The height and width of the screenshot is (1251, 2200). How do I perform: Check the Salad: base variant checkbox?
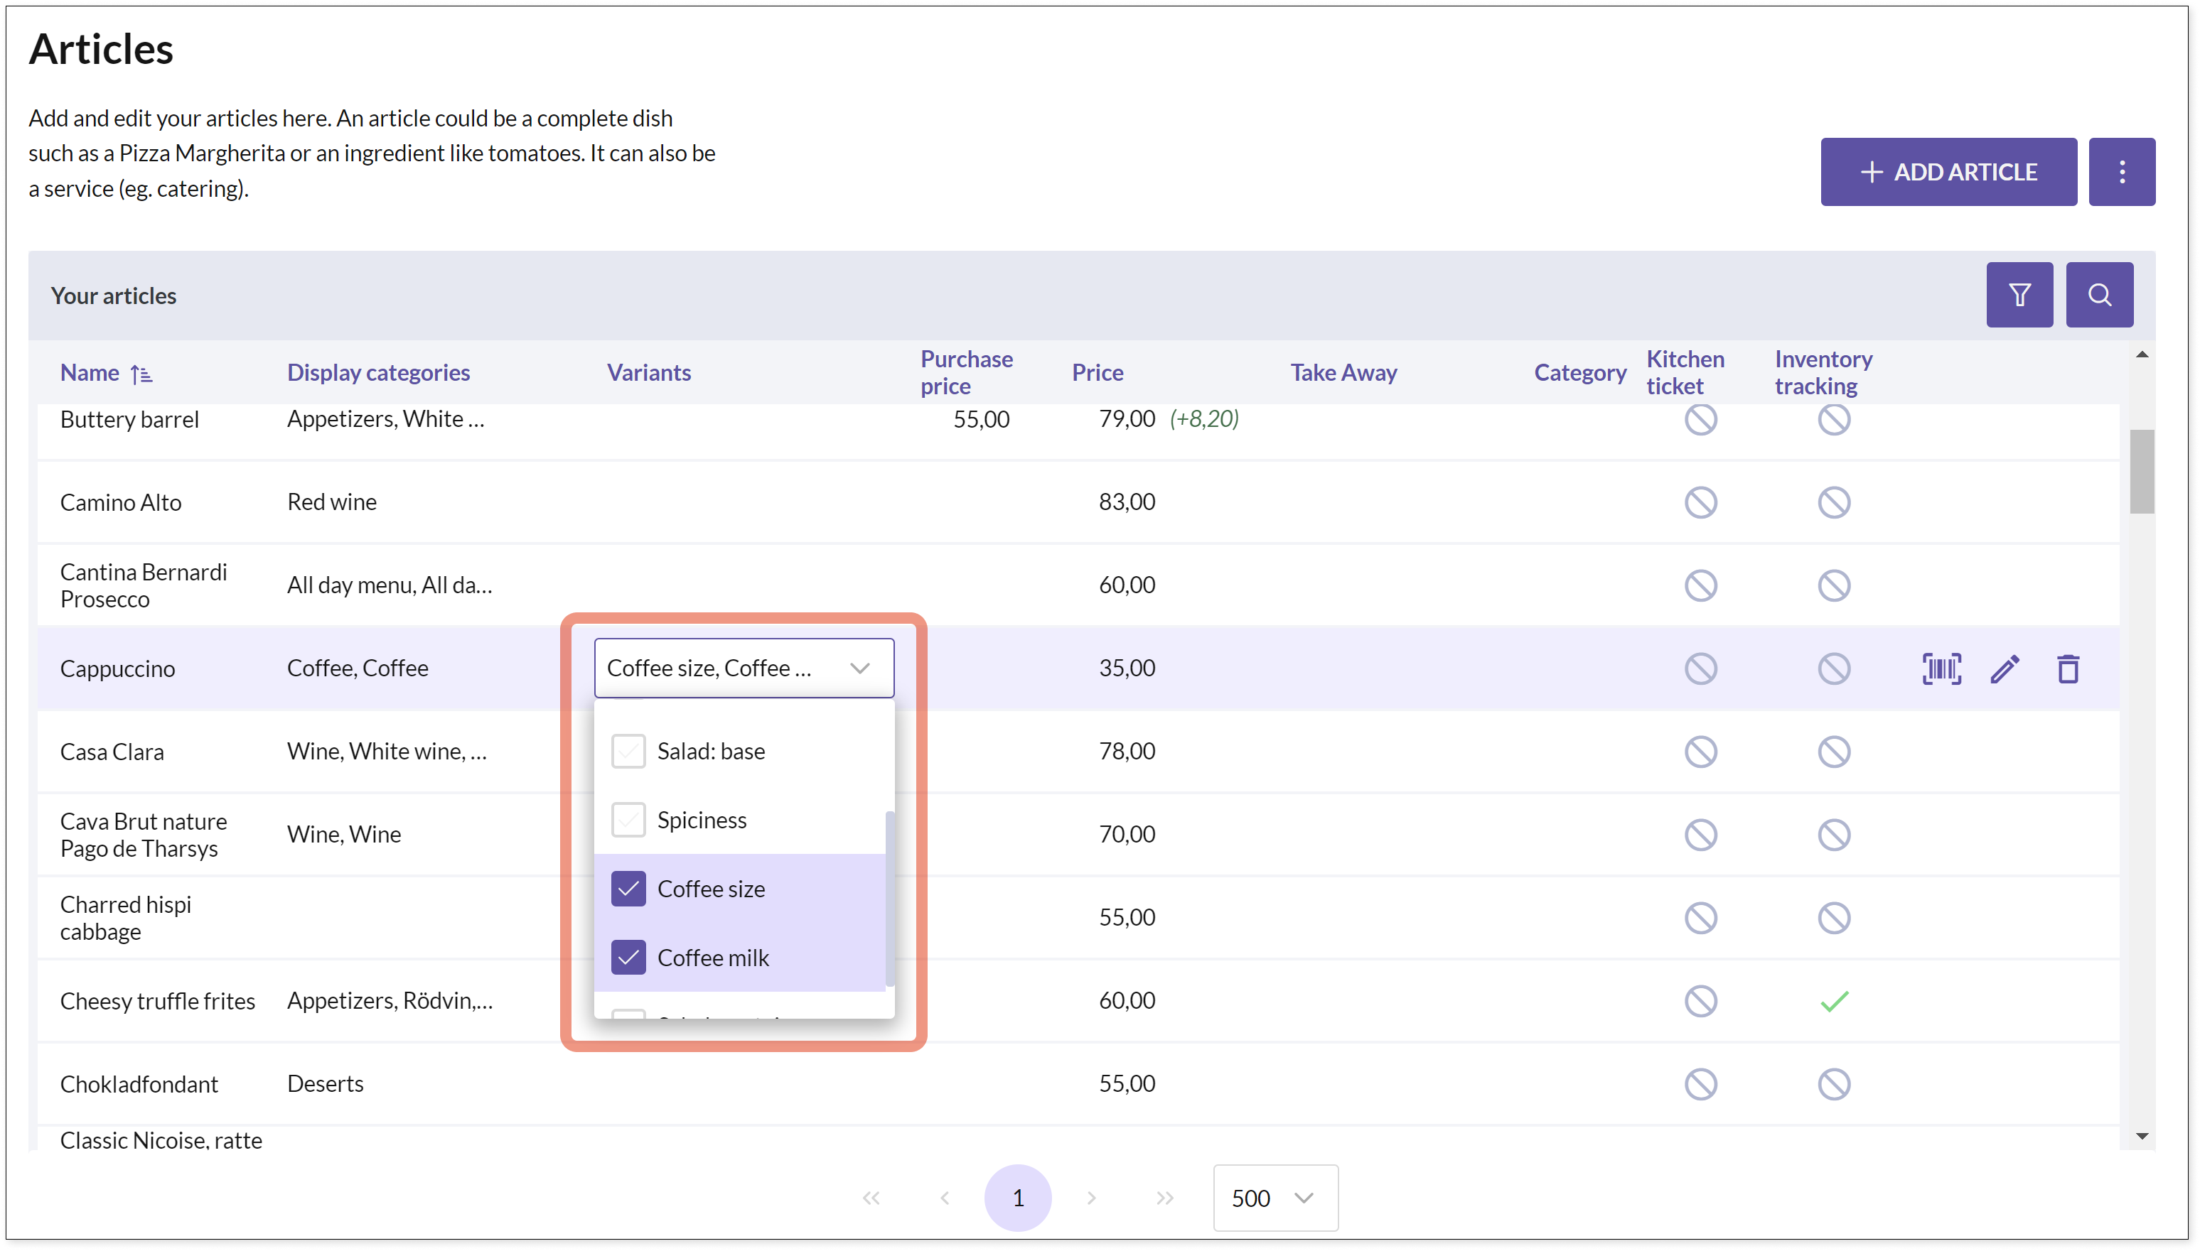[x=628, y=751]
